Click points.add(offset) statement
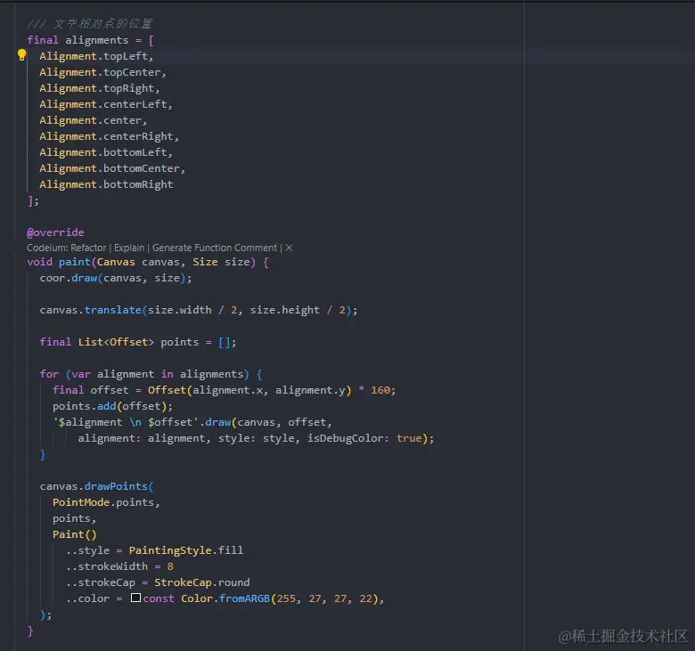Screen dimensions: 695x651 112,406
